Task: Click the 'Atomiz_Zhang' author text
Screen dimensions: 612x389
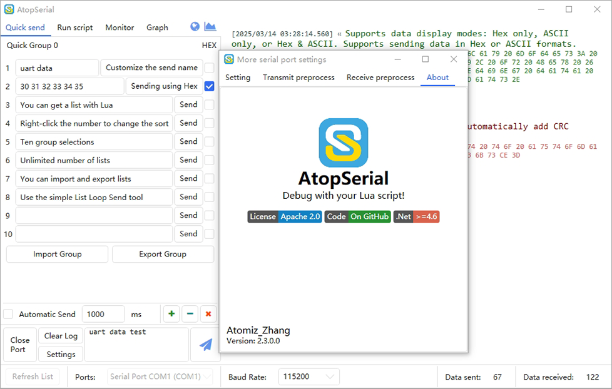Action: click(258, 330)
